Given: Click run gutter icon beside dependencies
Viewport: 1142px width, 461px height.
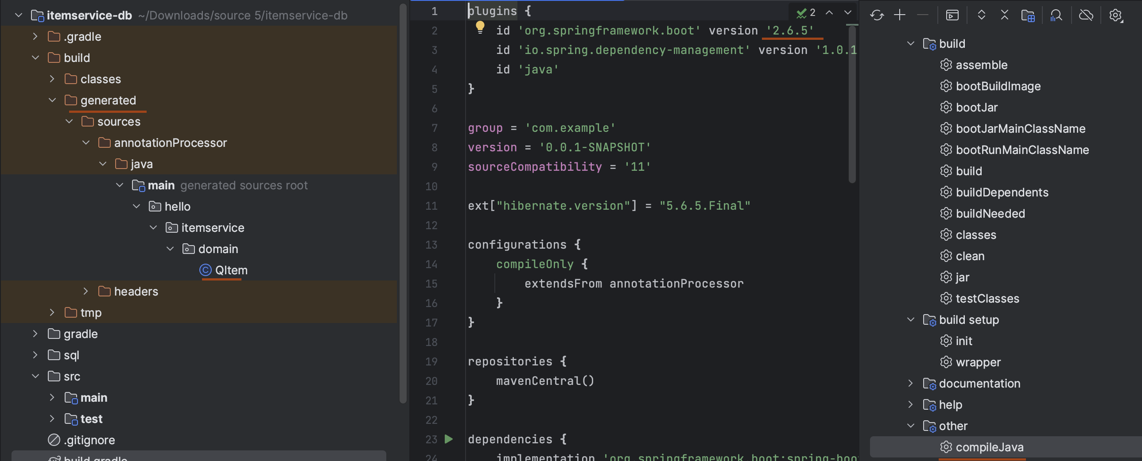Looking at the screenshot, I should [449, 439].
